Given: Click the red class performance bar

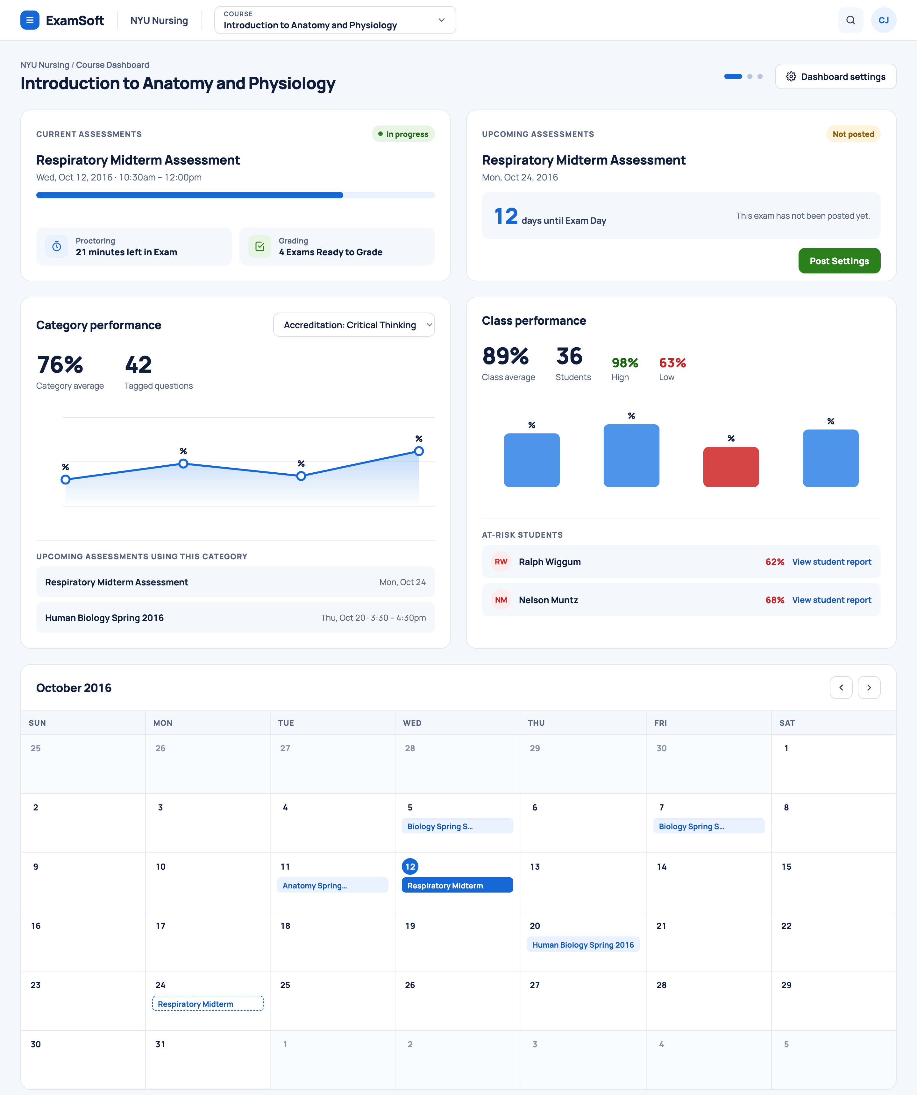Looking at the screenshot, I should 731,467.
